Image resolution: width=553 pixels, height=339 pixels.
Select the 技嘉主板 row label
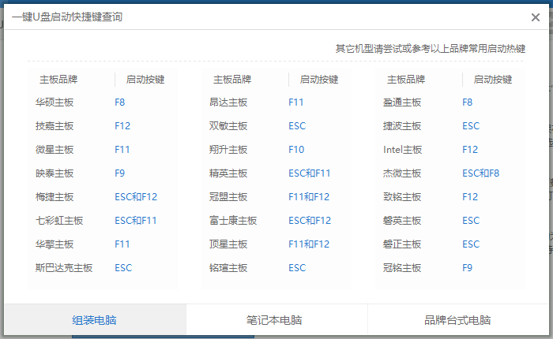(x=55, y=126)
